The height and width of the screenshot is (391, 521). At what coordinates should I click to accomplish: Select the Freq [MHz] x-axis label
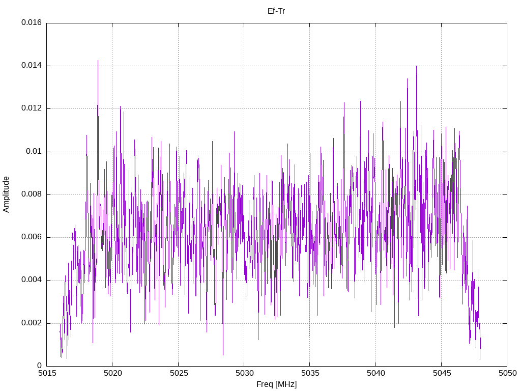tap(276, 384)
